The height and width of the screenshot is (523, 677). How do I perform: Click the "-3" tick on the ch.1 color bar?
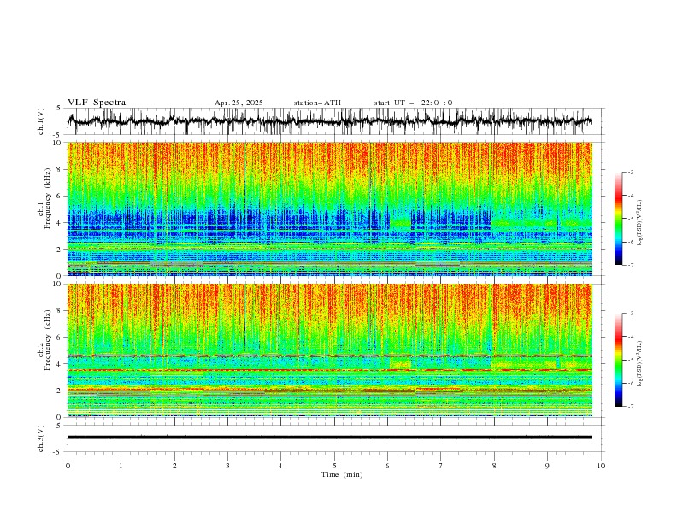point(630,172)
